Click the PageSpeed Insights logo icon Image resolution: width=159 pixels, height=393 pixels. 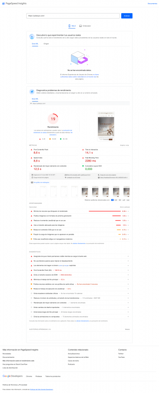click(x=3, y=4)
